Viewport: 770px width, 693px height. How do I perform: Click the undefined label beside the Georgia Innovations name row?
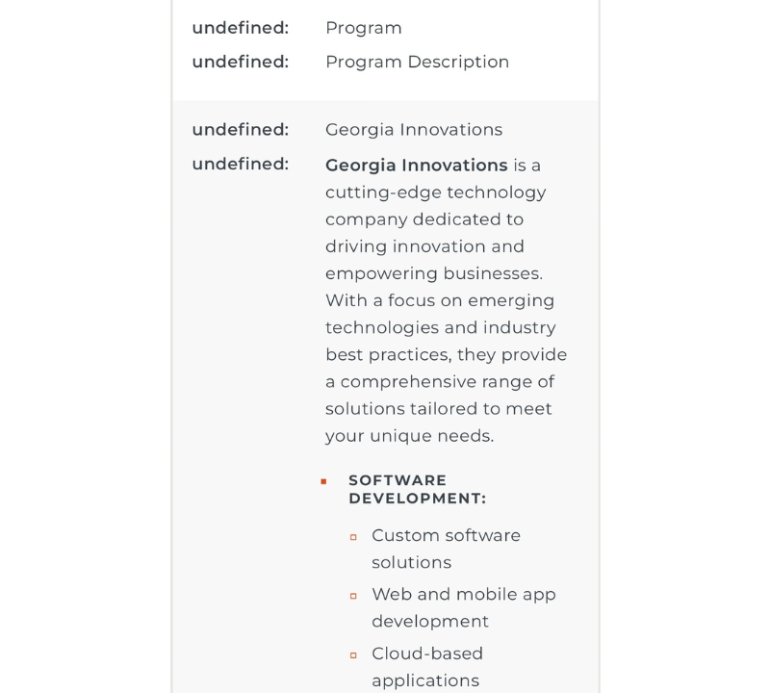pyautogui.click(x=240, y=130)
